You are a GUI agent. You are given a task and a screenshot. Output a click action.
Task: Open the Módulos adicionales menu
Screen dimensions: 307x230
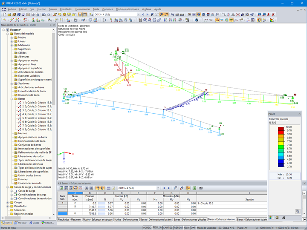(127, 9)
